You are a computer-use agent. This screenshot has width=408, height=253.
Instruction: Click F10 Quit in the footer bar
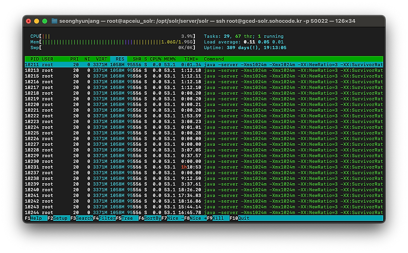(x=239, y=218)
